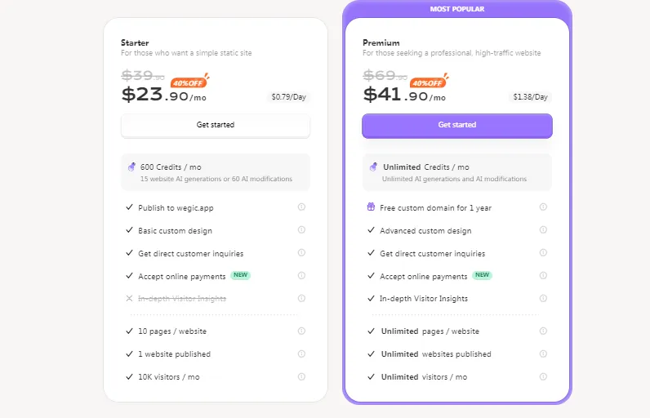Click info icon for Unlimited websites published
The width and height of the screenshot is (650, 418).
(x=543, y=354)
